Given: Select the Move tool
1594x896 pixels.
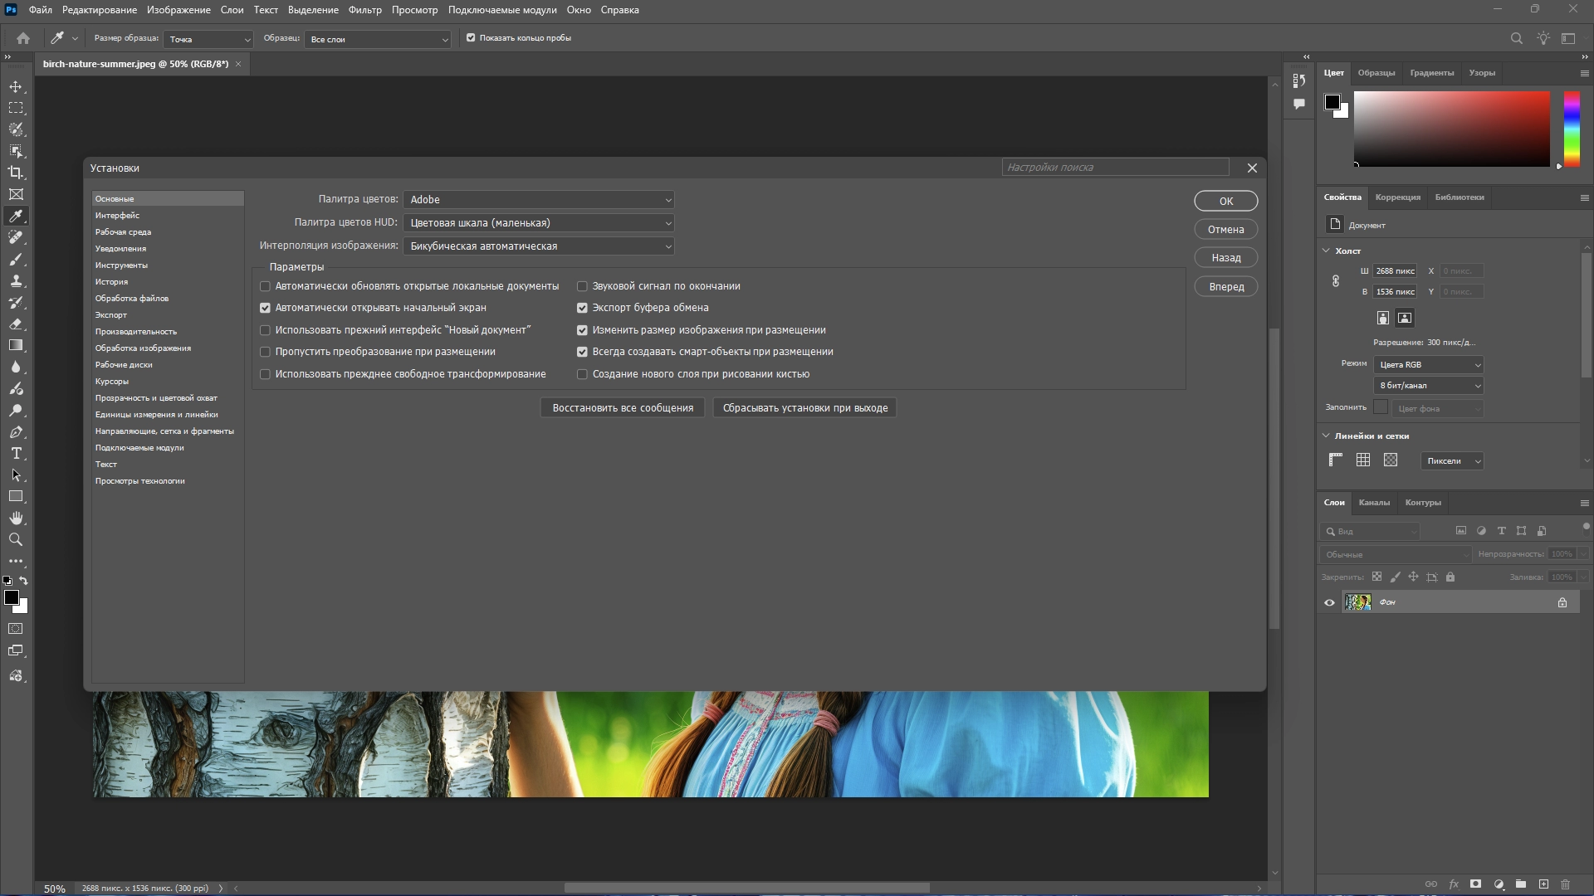Looking at the screenshot, I should 16,87.
